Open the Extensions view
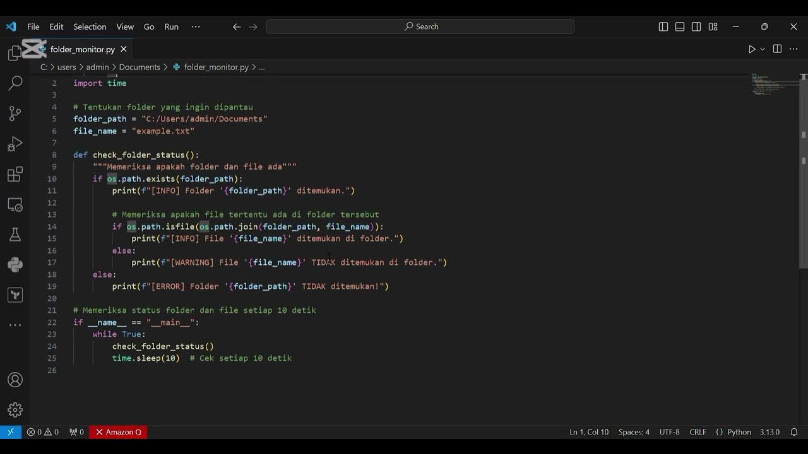 click(15, 174)
